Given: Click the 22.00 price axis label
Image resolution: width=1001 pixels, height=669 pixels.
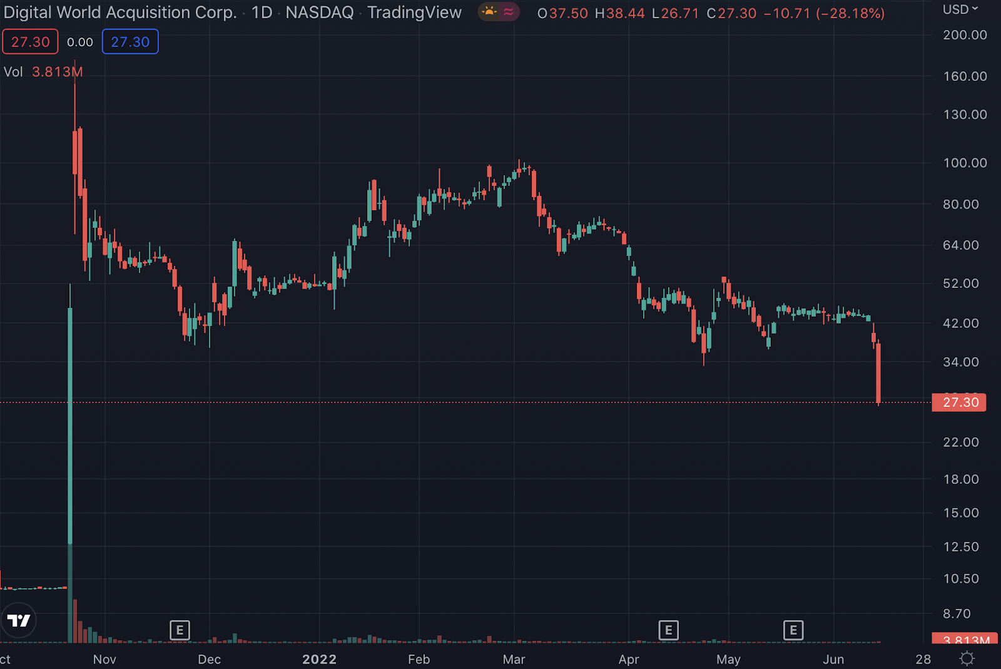Looking at the screenshot, I should (x=961, y=442).
